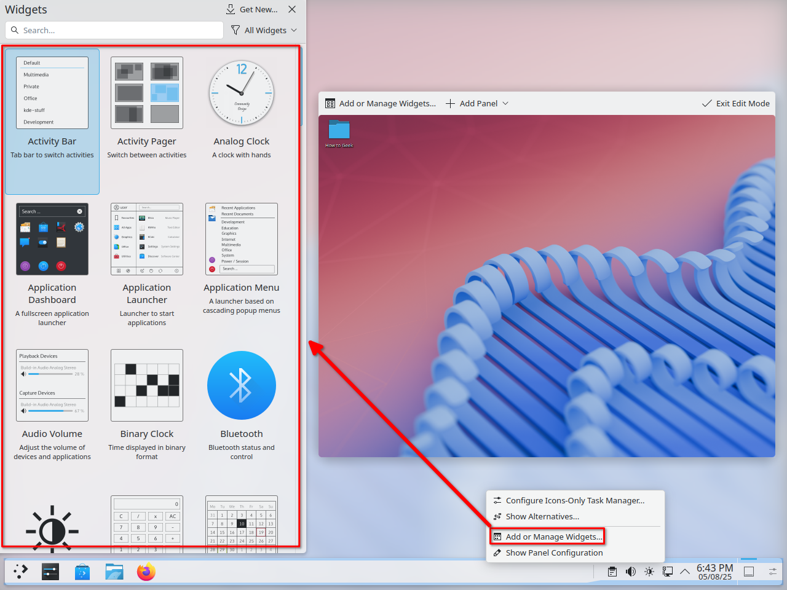This screenshot has height=590, width=787.
Task: Expand the Add Panel dropdown
Action: pyautogui.click(x=477, y=103)
